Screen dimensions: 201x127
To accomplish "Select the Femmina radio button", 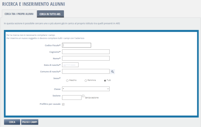I will click(x=86, y=80).
